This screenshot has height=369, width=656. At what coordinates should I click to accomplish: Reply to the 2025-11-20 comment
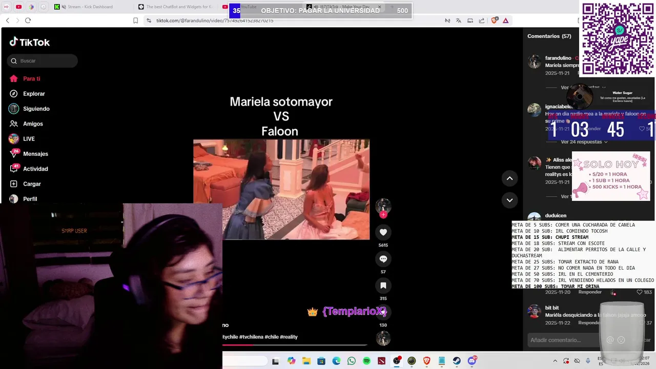tap(590, 292)
